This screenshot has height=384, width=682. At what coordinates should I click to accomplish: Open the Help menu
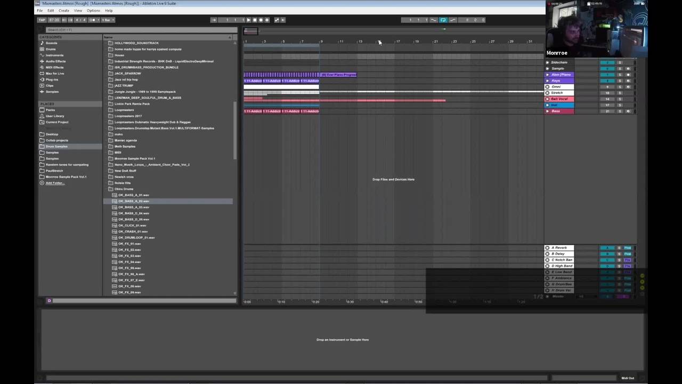(x=109, y=11)
